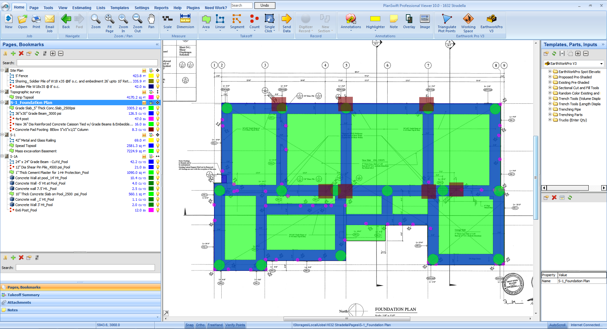This screenshot has width=607, height=329.
Task: Collapse the Site Plan tree node
Action: (x=2, y=70)
